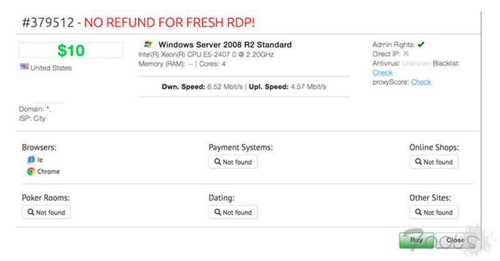
Task: Click Not found under Payment Systems
Action: (233, 162)
